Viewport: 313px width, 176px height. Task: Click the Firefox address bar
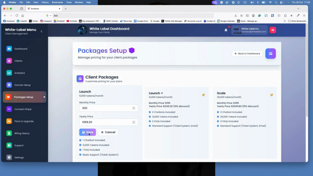[130, 16]
